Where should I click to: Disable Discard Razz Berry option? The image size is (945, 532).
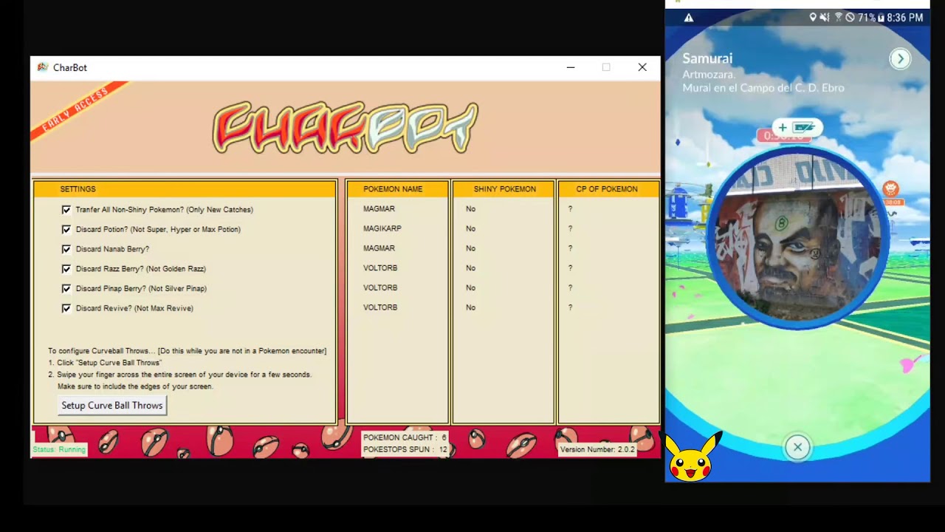pyautogui.click(x=66, y=269)
